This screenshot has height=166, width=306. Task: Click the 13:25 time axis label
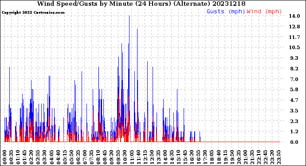pyautogui.click(x=159, y=157)
